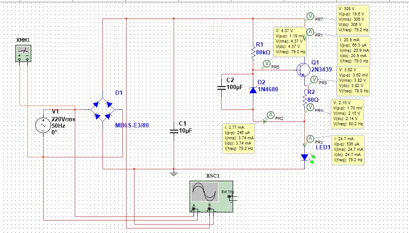409x233 pixels.
Task: Select the PR1 current probe marker
Action: coord(310,32)
